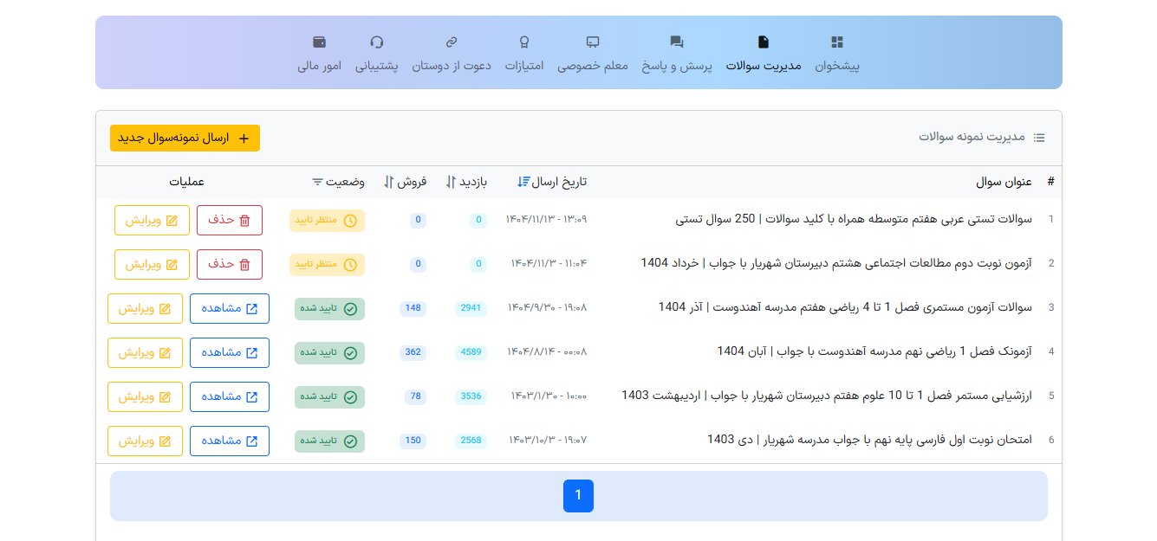Click sales count 150

coord(413,441)
